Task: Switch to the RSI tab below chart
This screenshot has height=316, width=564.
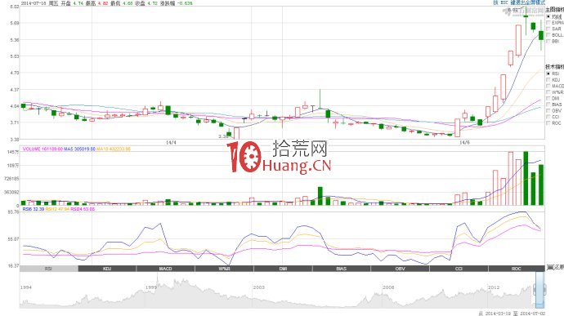Action: 48,269
